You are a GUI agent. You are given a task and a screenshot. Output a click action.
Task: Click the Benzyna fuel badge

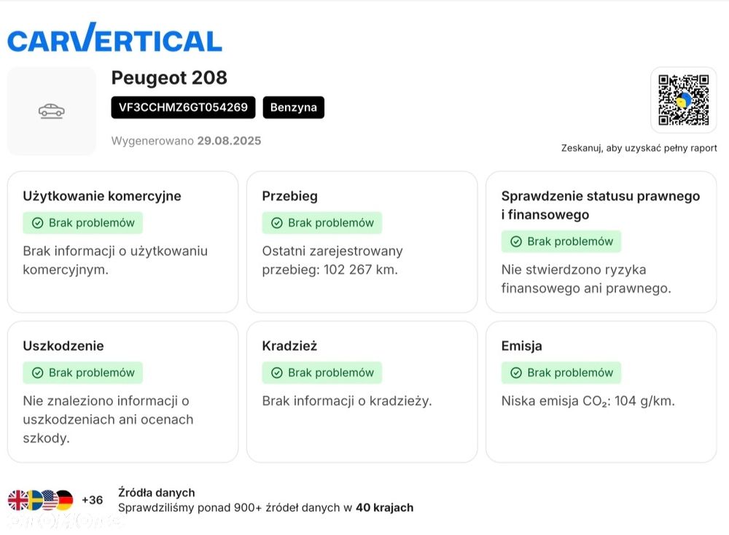tap(293, 107)
